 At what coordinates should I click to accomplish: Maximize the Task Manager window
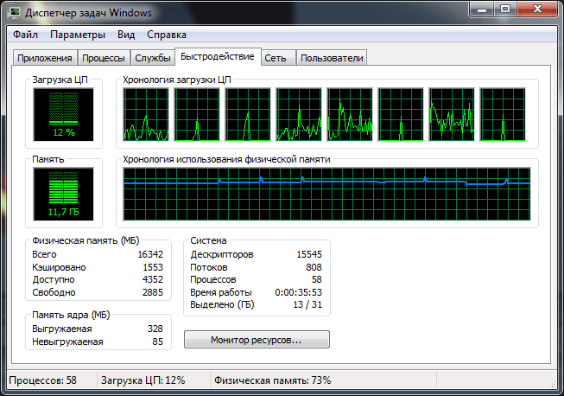tap(505, 9)
